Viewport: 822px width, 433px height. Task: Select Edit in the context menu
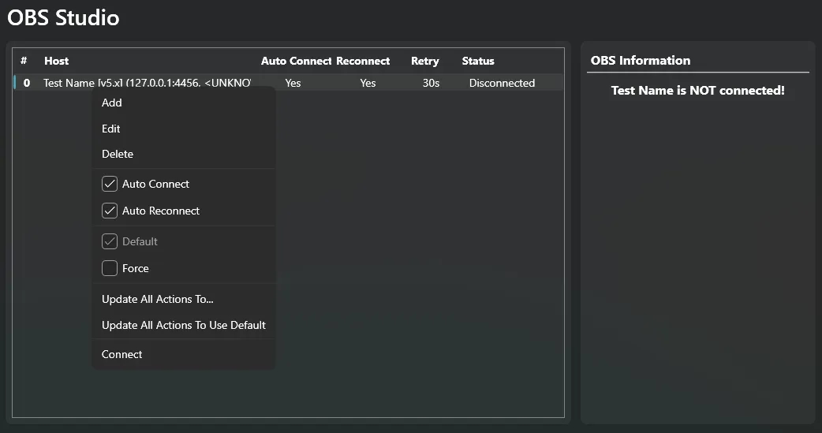111,129
